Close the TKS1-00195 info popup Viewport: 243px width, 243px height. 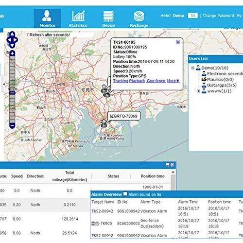point(178,42)
